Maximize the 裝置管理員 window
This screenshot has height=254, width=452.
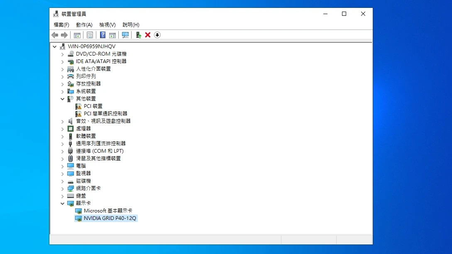[344, 14]
